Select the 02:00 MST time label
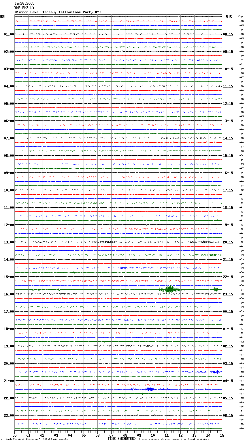The width and height of the screenshot is (245, 443). [x=9, y=52]
